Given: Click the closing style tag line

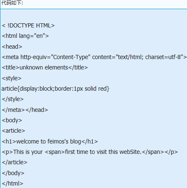Looking at the screenshot, I should point(13,99).
